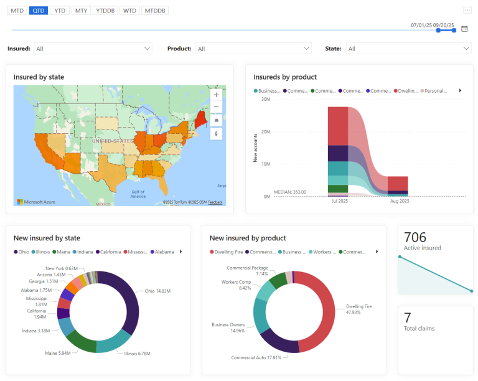Advance the New insured by product legend
478x381 pixels.
(377, 252)
